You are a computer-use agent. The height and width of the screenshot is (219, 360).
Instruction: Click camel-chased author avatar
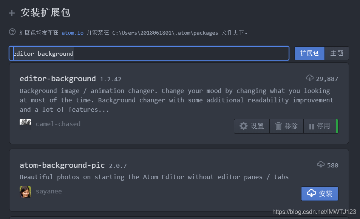pos(25,124)
